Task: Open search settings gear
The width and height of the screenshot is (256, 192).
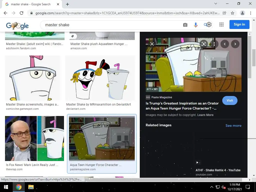Action: point(209,24)
